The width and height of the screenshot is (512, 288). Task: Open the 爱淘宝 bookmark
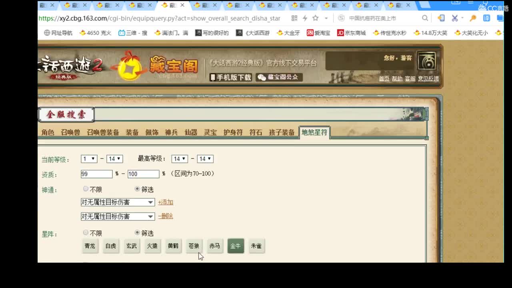pos(318,33)
